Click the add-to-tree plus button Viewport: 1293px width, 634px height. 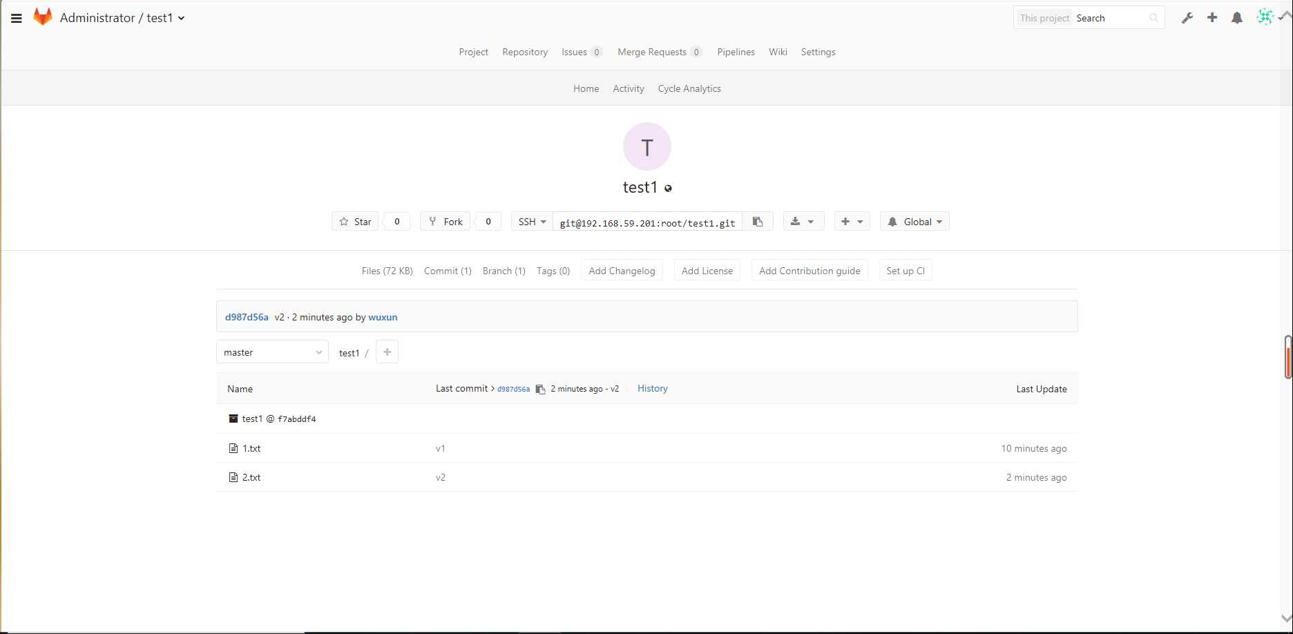tap(387, 352)
